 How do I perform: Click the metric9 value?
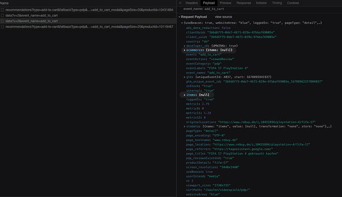point(203,109)
